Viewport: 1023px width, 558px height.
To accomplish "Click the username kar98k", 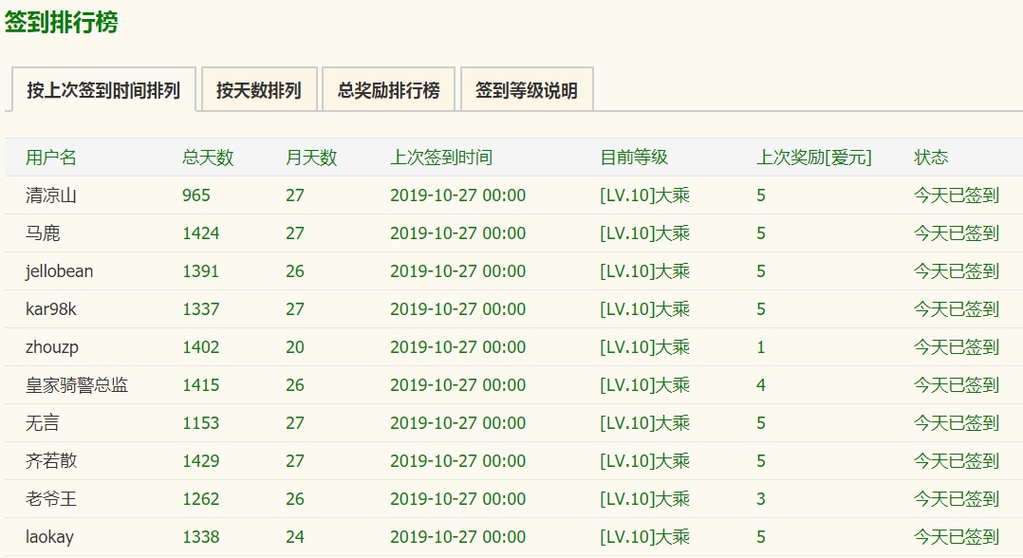I will tap(51, 309).
